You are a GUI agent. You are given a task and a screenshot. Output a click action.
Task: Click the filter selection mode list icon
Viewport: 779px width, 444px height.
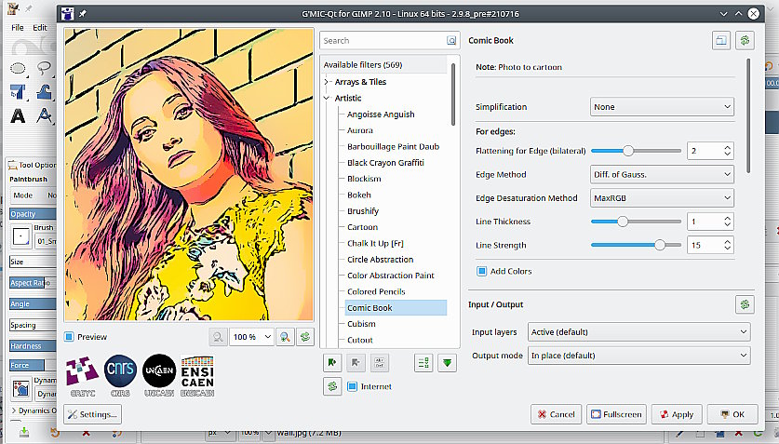[x=423, y=363]
